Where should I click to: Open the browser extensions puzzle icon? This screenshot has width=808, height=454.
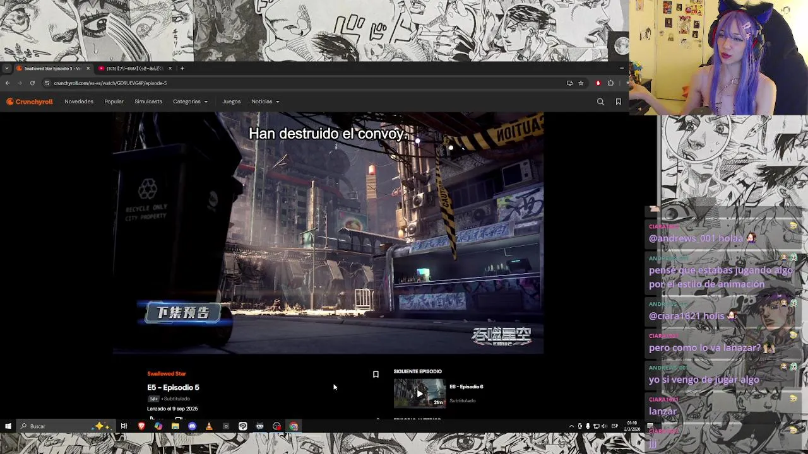[610, 83]
